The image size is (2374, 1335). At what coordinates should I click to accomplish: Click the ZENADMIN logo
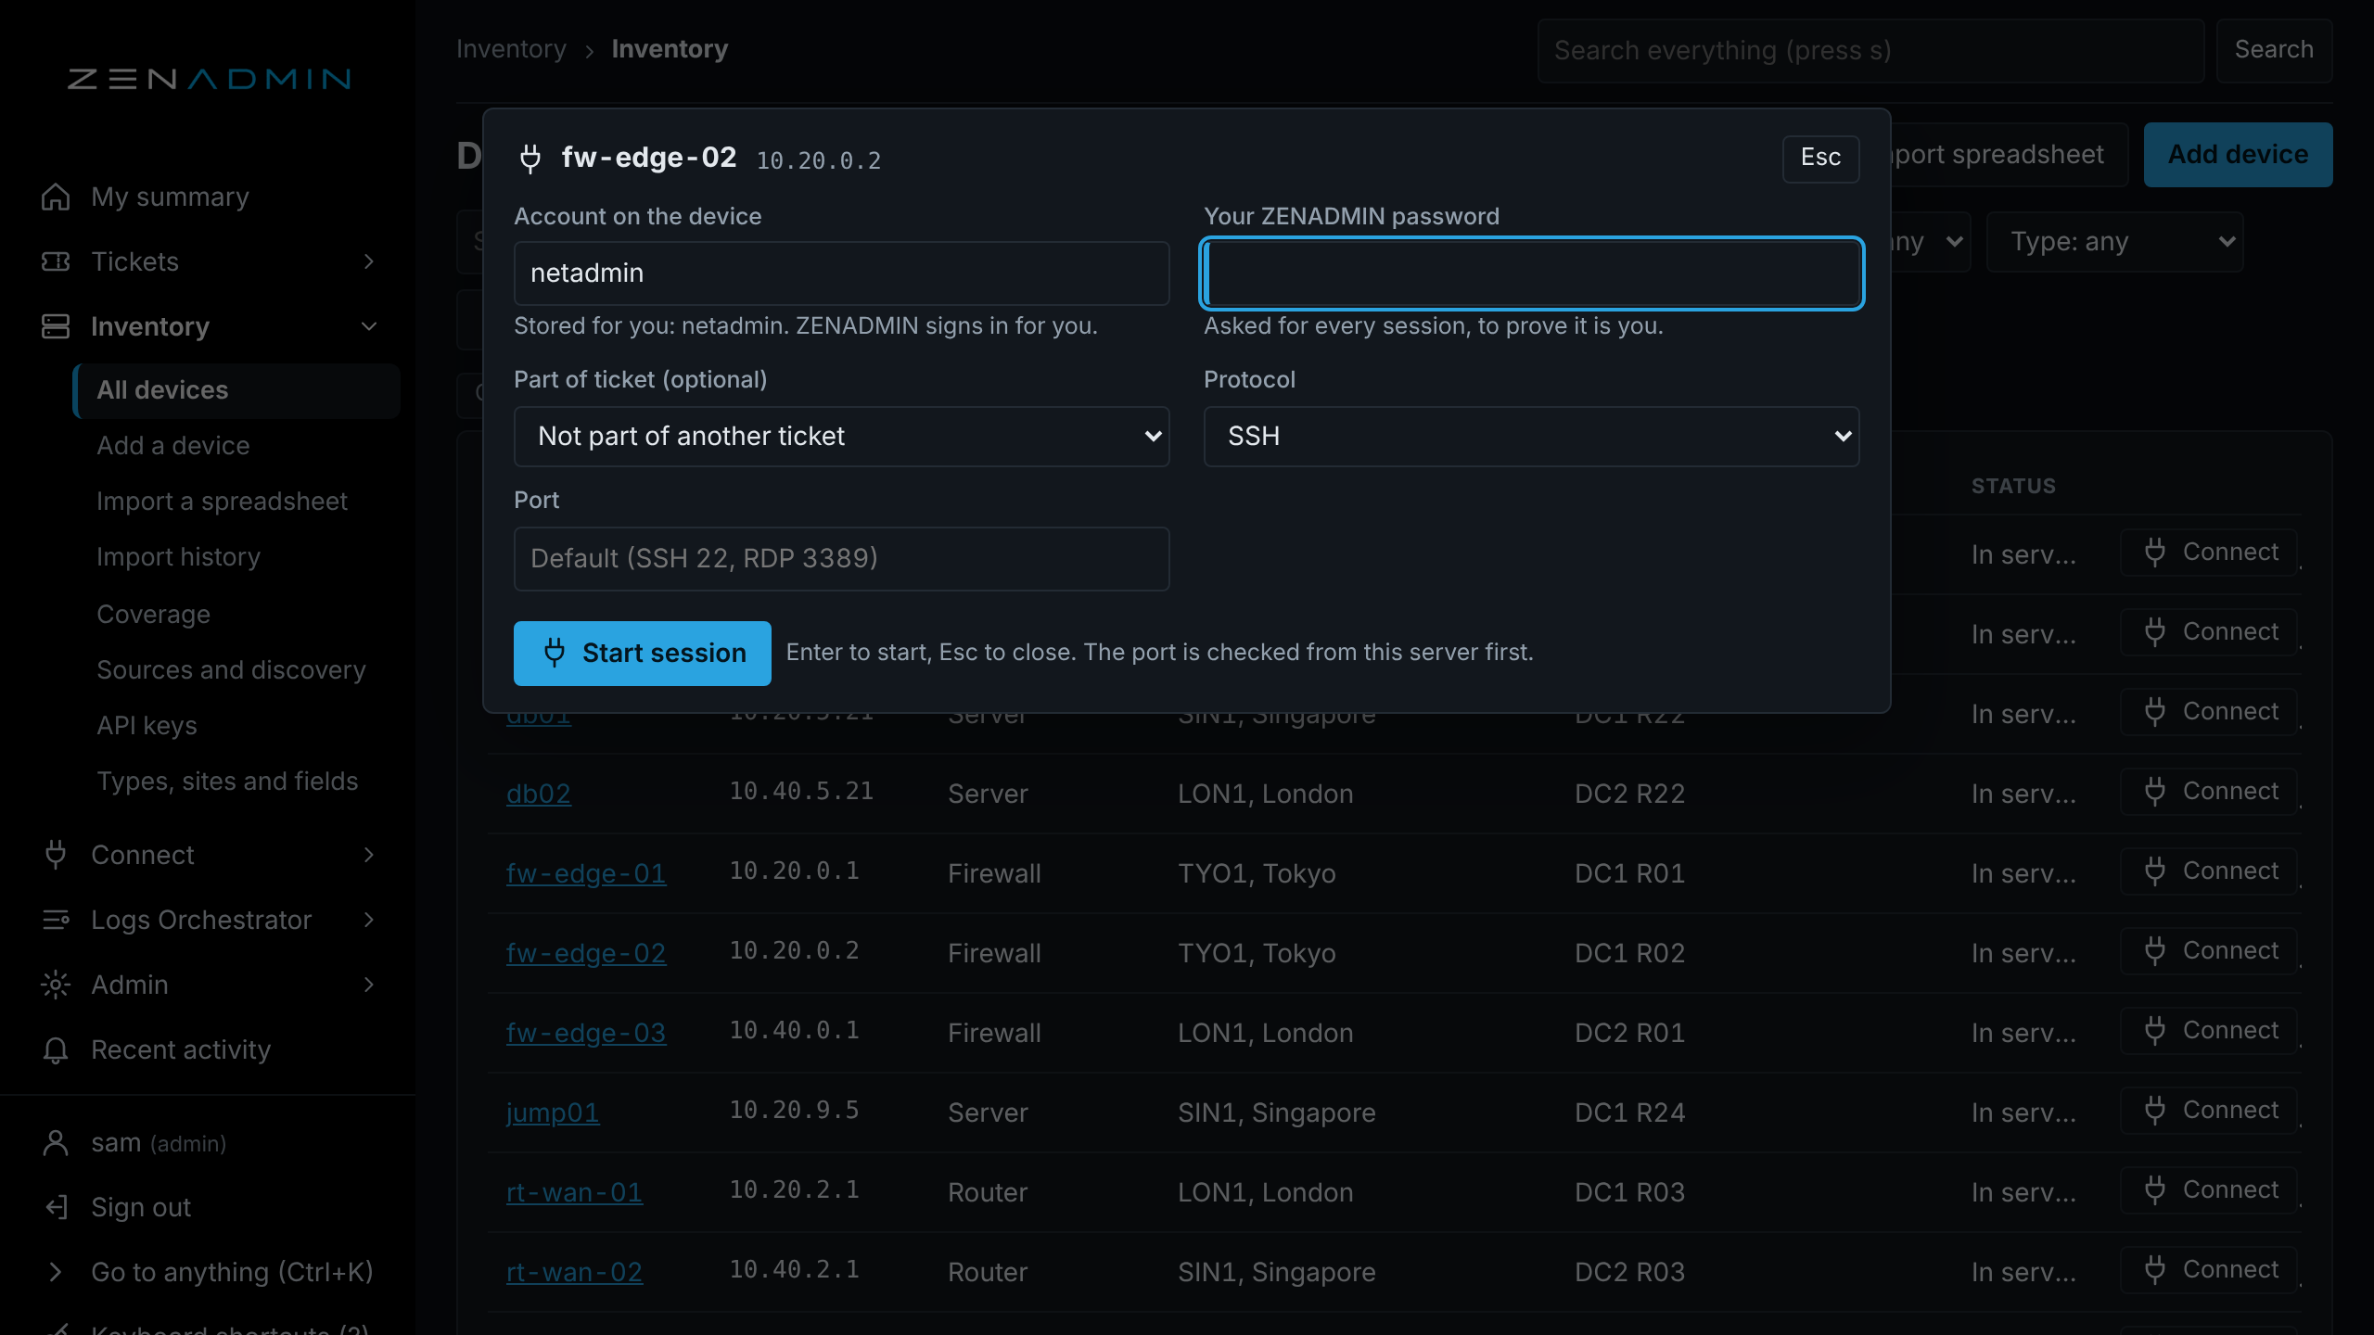(209, 79)
